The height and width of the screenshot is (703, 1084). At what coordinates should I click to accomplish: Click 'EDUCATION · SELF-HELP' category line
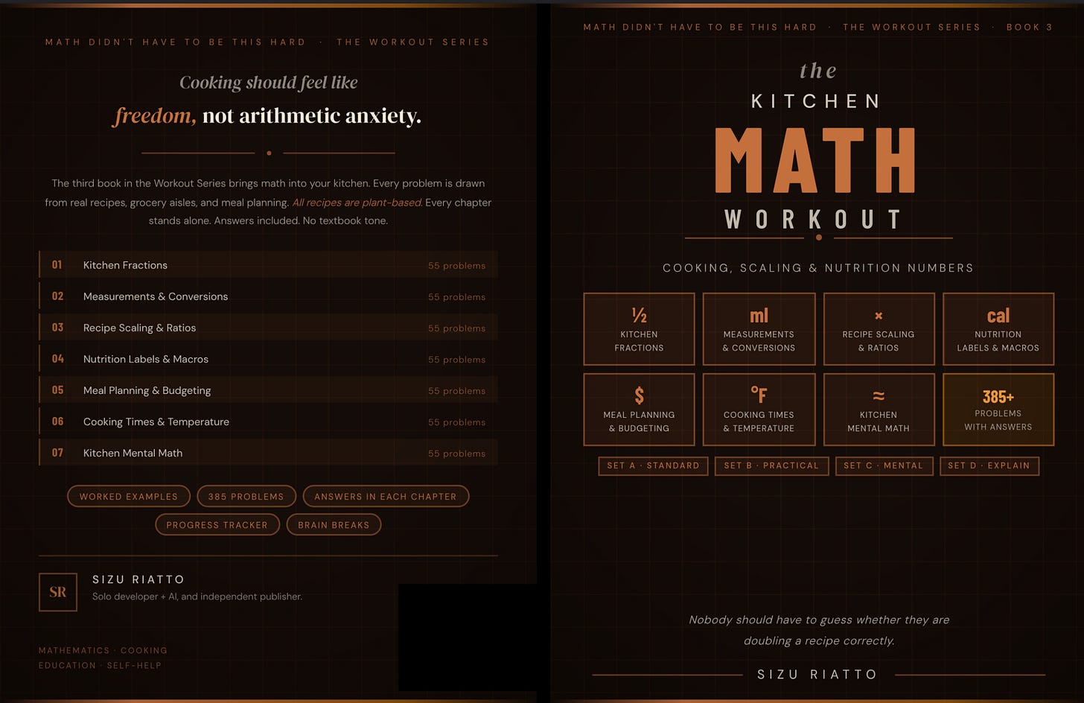[100, 666]
